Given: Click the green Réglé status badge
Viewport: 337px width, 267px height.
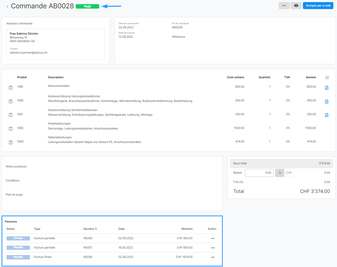Looking at the screenshot, I should point(87,6).
